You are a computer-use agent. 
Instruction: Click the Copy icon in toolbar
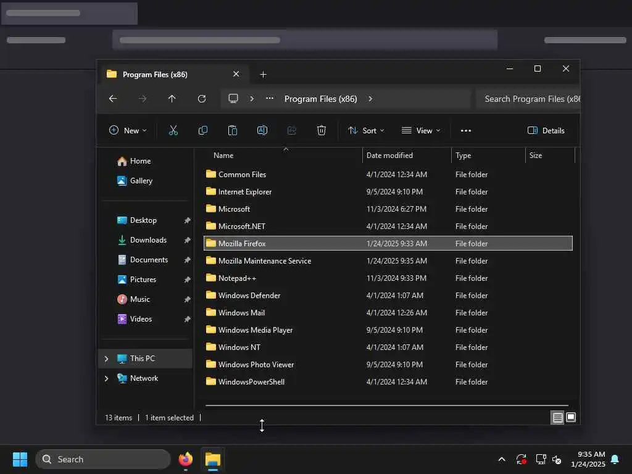tap(202, 131)
